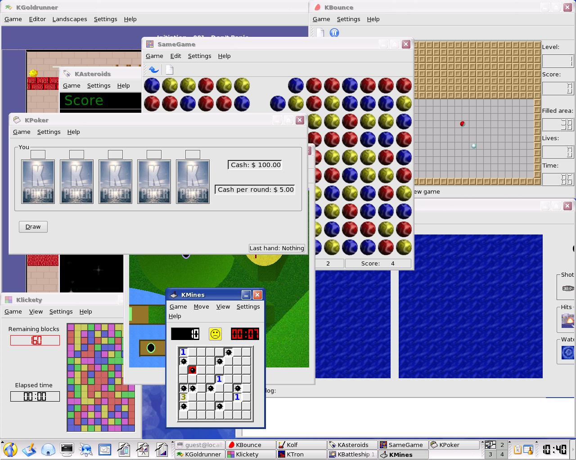The image size is (576, 460).
Task: Click the red exploded mine cell in KMines
Action: (x=193, y=370)
